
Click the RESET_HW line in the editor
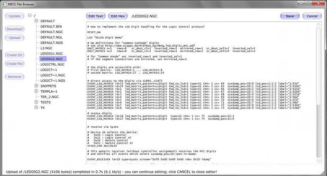[94, 32]
